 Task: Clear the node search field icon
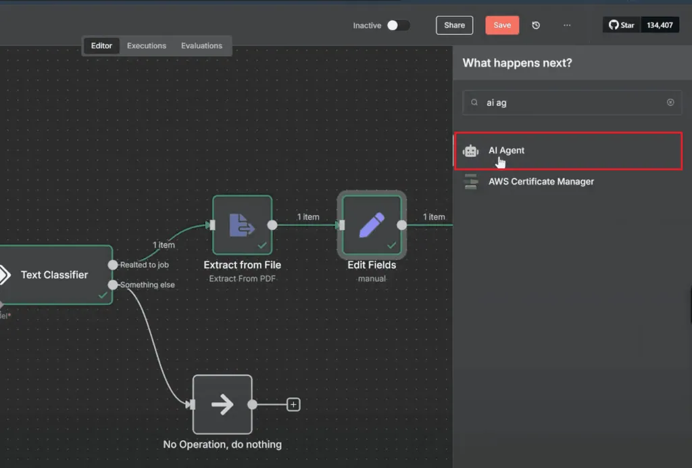click(x=670, y=102)
